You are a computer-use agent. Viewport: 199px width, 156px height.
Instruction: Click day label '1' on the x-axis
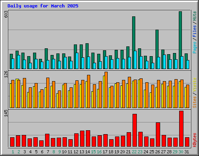point(13,152)
